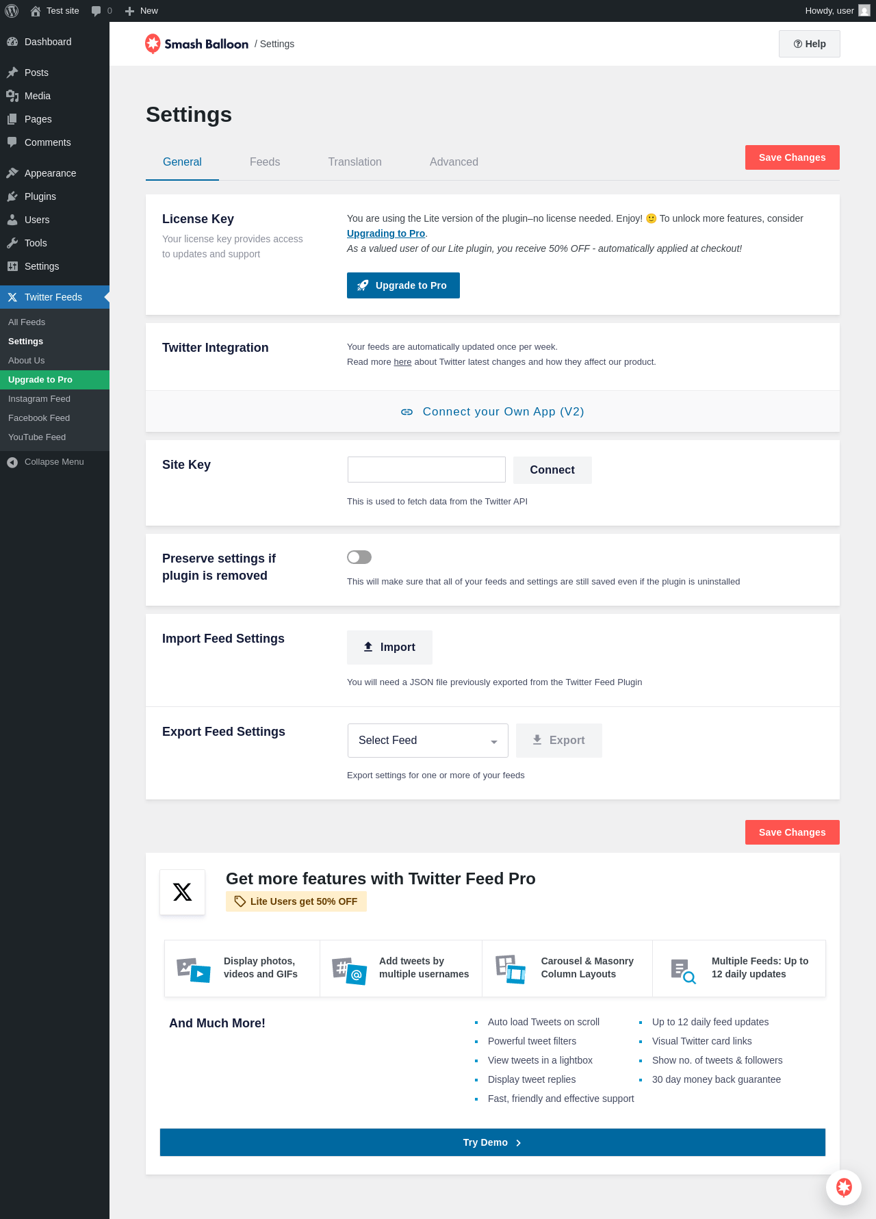Open WordPress Settings in main sidebar
The width and height of the screenshot is (876, 1219).
click(55, 266)
